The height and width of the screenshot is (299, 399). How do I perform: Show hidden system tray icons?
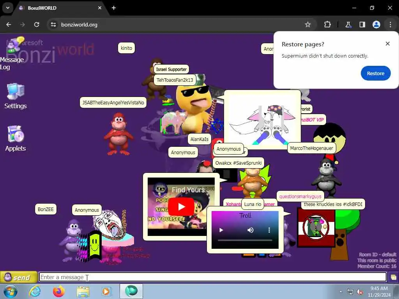(341, 292)
